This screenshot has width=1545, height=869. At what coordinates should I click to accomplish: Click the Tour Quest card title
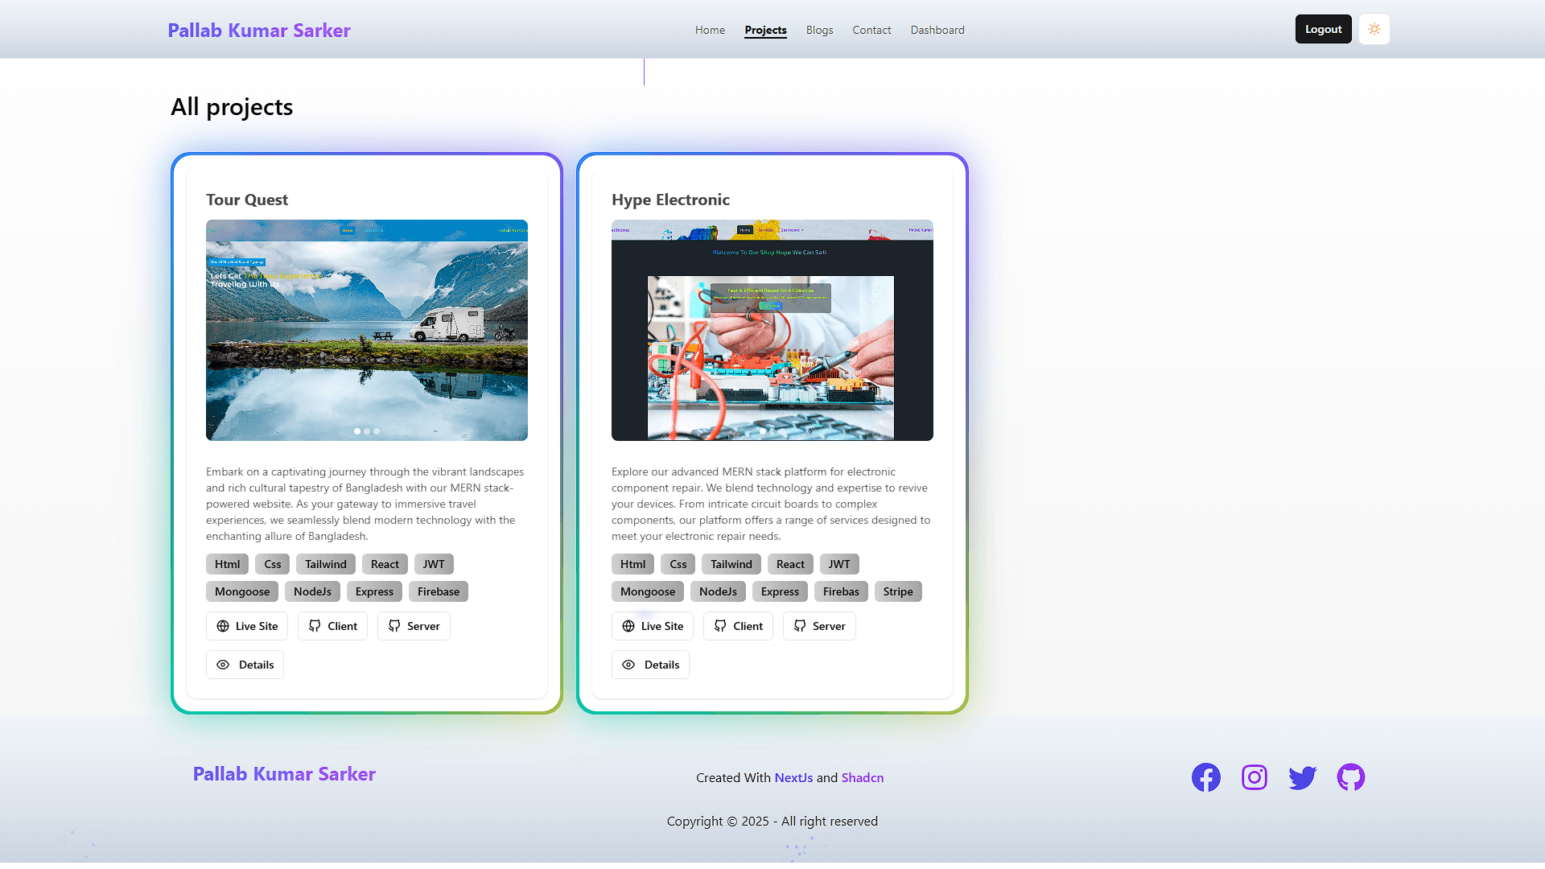tap(247, 200)
